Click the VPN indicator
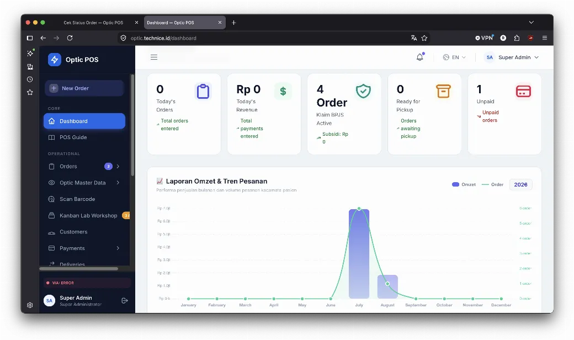Image resolution: width=574 pixels, height=340 pixels. click(x=484, y=38)
